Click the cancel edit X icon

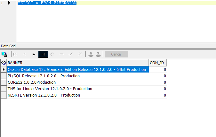[80, 54]
